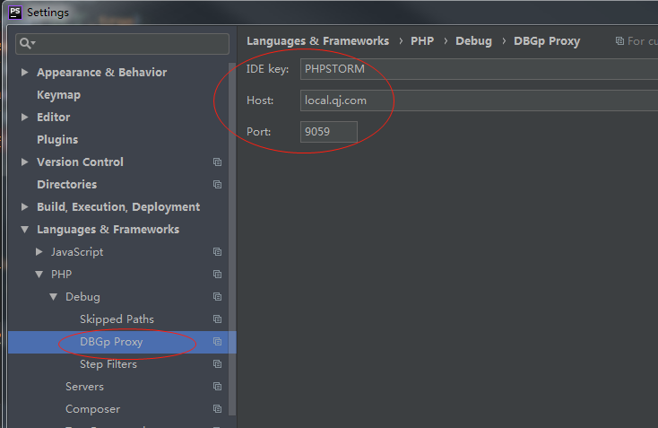This screenshot has width=658, height=428.
Task: Open the Composer settings page
Action: click(92, 409)
